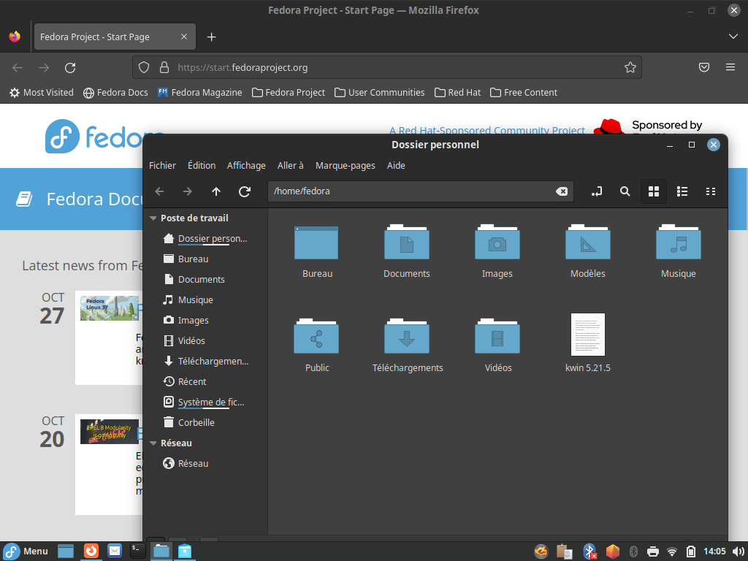The image size is (748, 561).
Task: Open a new Firefox tab
Action: (211, 37)
